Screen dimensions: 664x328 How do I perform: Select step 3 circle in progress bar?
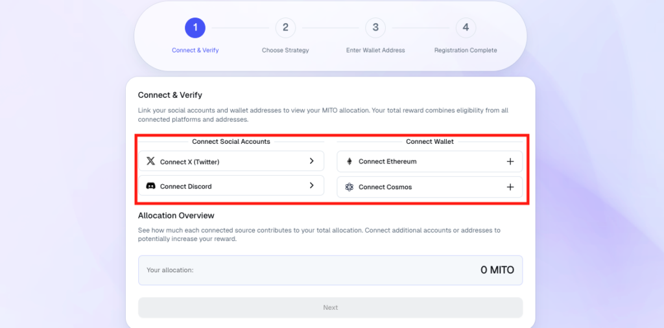click(x=375, y=28)
